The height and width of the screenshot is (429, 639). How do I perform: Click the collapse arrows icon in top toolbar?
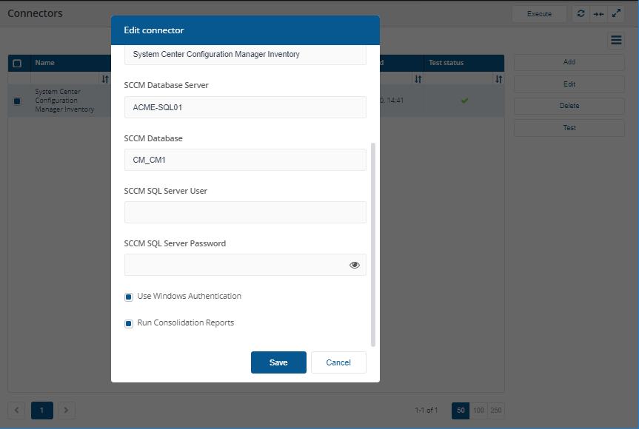point(599,14)
